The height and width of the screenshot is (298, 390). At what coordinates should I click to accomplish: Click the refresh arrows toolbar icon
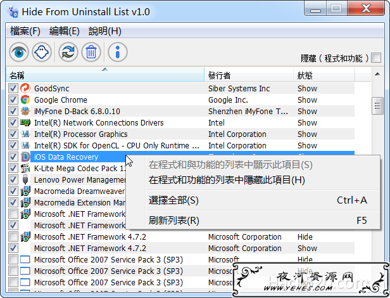(x=68, y=52)
